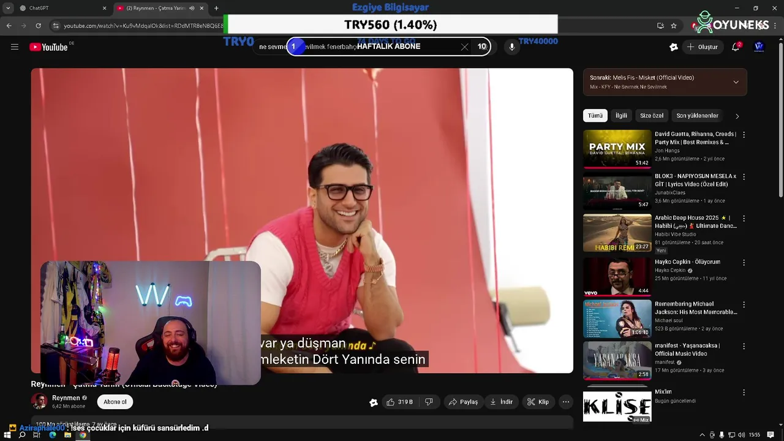
Task: Open File Explorer from the taskbar
Action: pos(67,435)
